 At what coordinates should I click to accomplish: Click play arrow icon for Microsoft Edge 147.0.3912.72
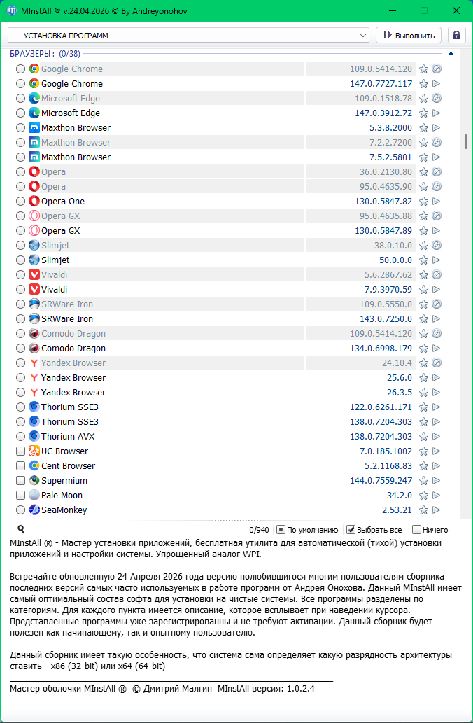coord(436,113)
